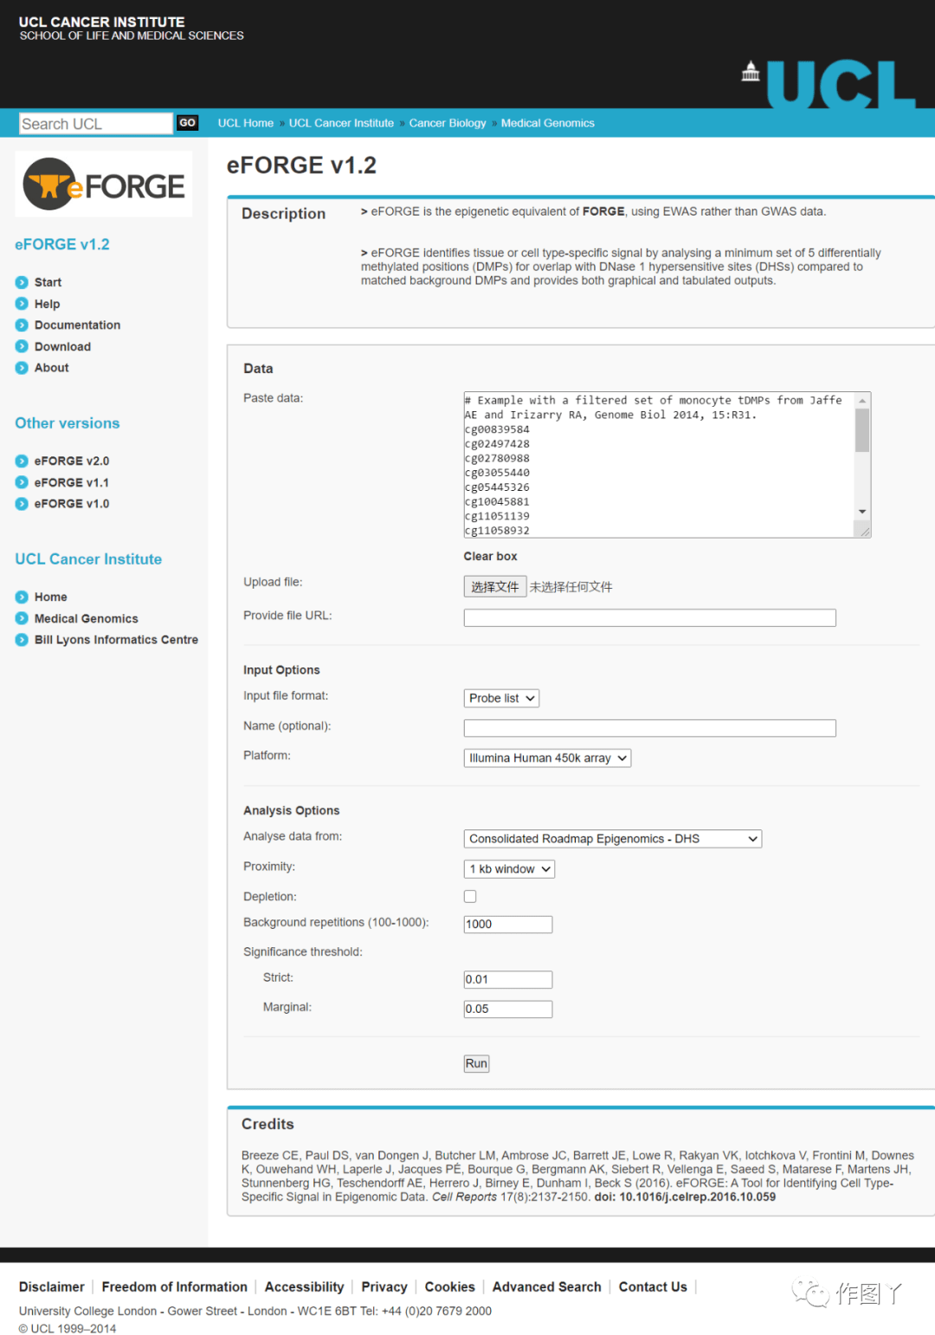Image resolution: width=935 pixels, height=1335 pixels.
Task: Open the Cookies footer link
Action: coord(449,1287)
